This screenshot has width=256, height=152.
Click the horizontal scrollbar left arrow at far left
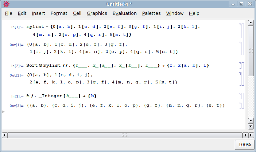[x=5, y=135]
